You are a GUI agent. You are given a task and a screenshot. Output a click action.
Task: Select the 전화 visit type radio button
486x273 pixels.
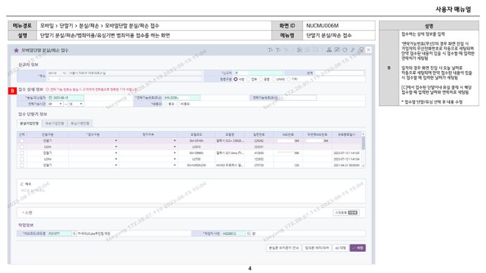pyautogui.click(x=248, y=79)
